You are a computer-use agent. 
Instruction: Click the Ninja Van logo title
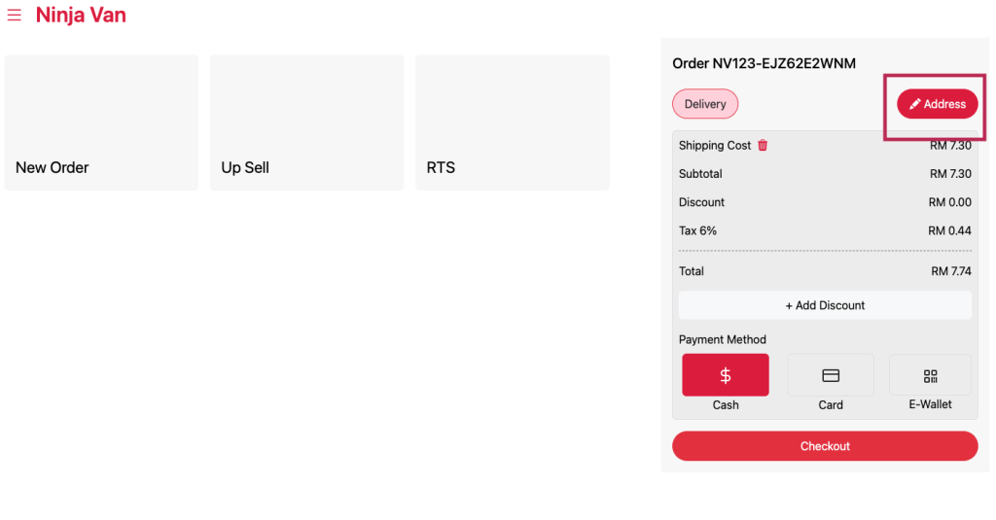81,15
